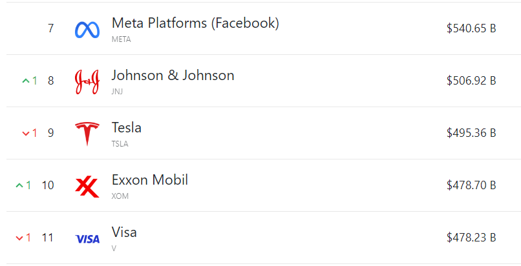
Task: Click the red Tesla logo
Action: (x=87, y=134)
